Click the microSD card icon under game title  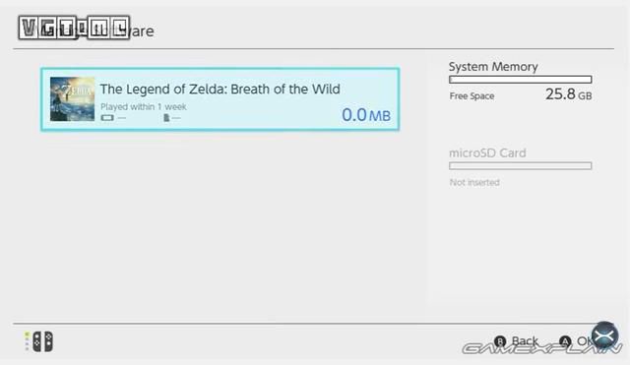click(x=166, y=118)
